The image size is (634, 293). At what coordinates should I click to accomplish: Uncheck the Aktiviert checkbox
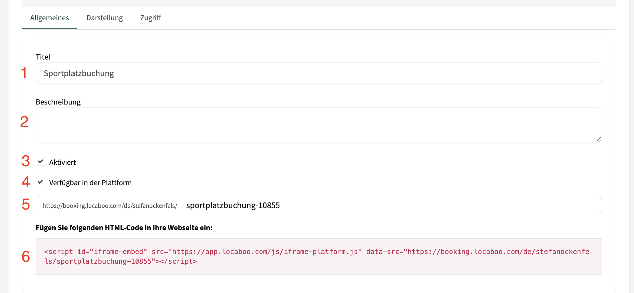41,162
